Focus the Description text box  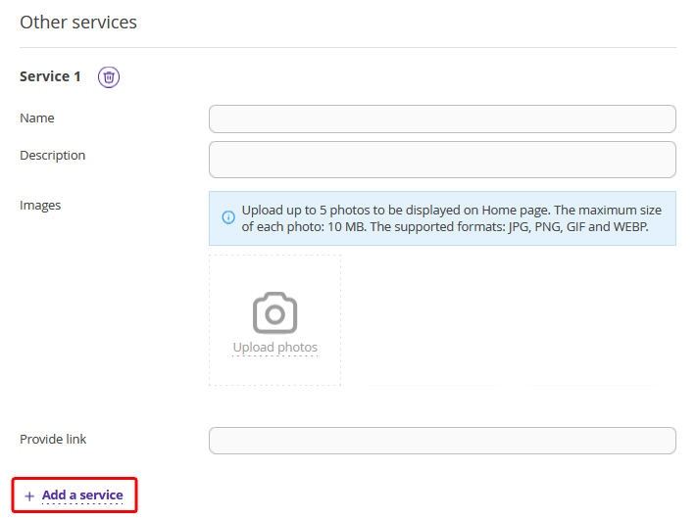coord(442,160)
